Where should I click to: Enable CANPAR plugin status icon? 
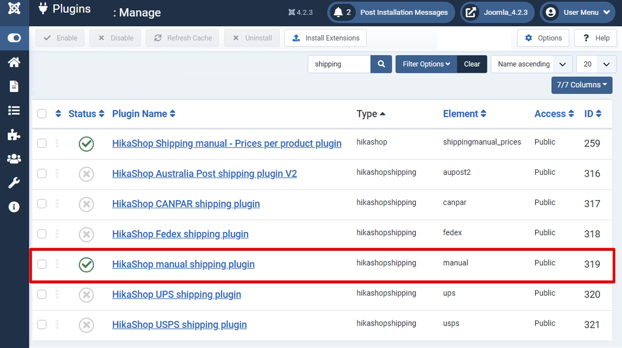(87, 204)
